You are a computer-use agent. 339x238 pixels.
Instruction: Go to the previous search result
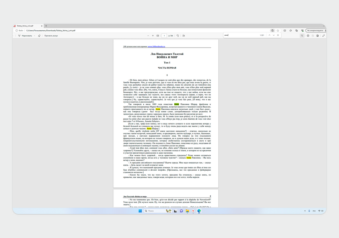click(x=270, y=35)
